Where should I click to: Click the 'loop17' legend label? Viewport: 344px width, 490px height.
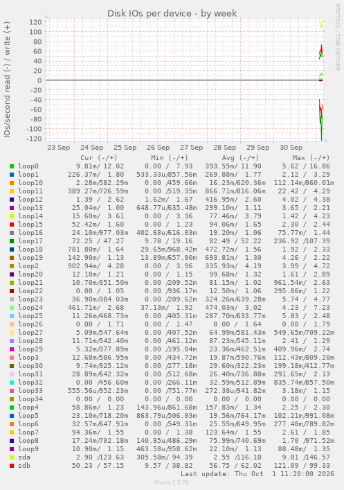(x=30, y=241)
